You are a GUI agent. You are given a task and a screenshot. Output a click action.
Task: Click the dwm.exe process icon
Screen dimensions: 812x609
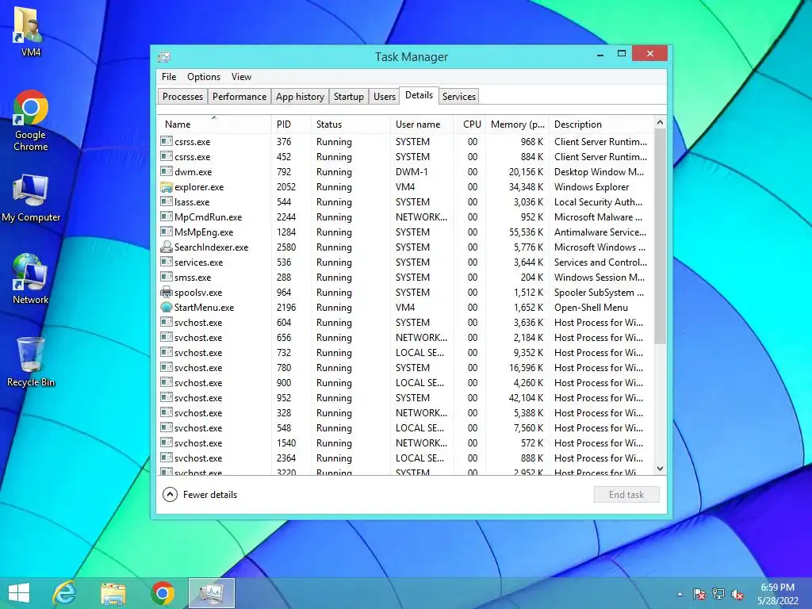(x=167, y=171)
